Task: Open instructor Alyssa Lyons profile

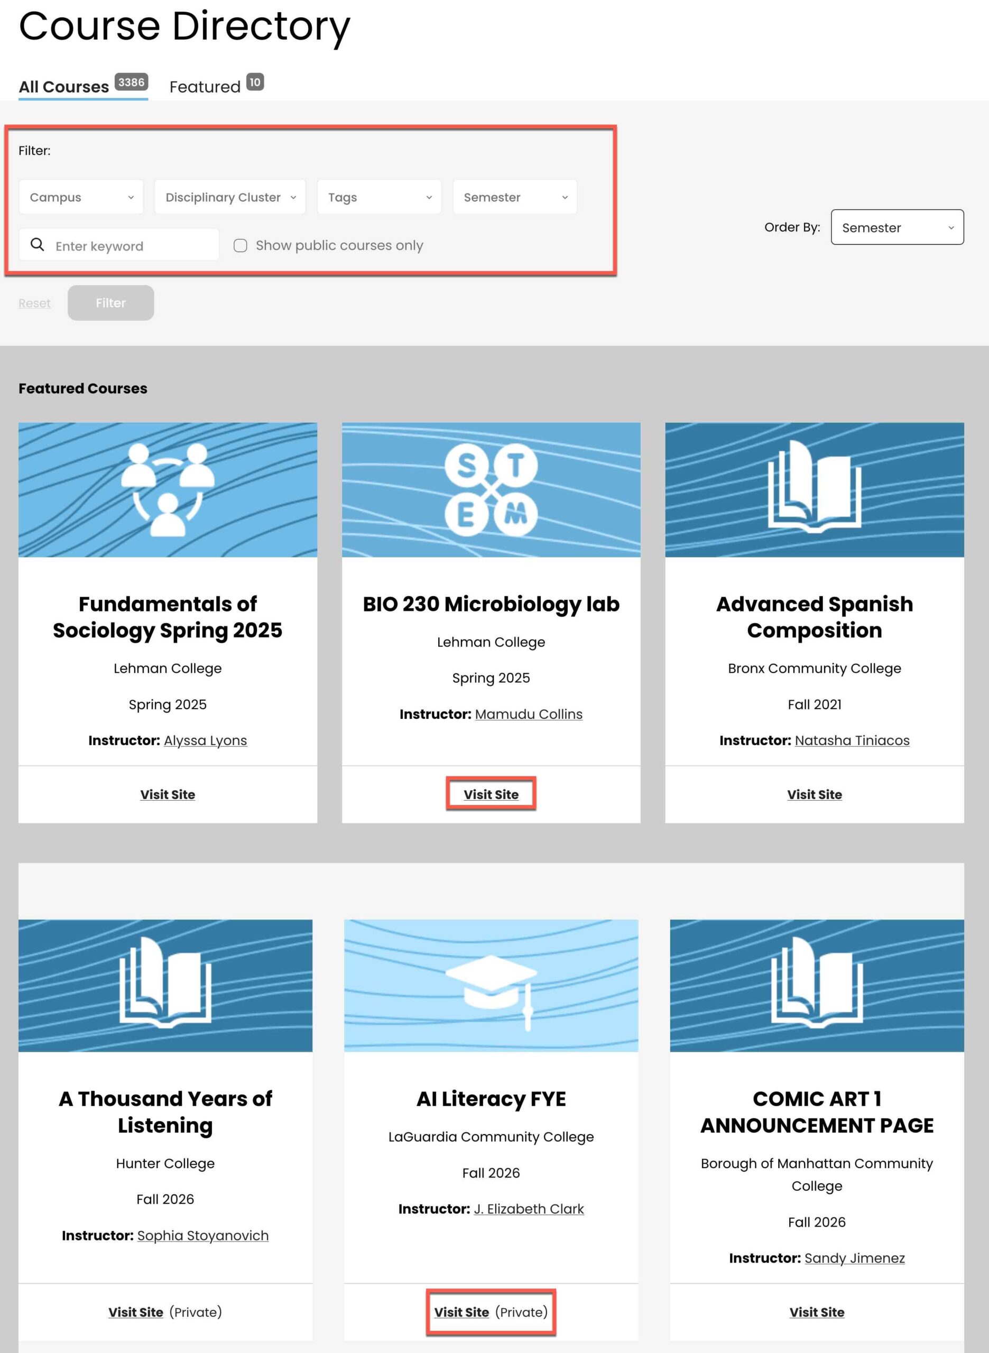Action: [205, 741]
